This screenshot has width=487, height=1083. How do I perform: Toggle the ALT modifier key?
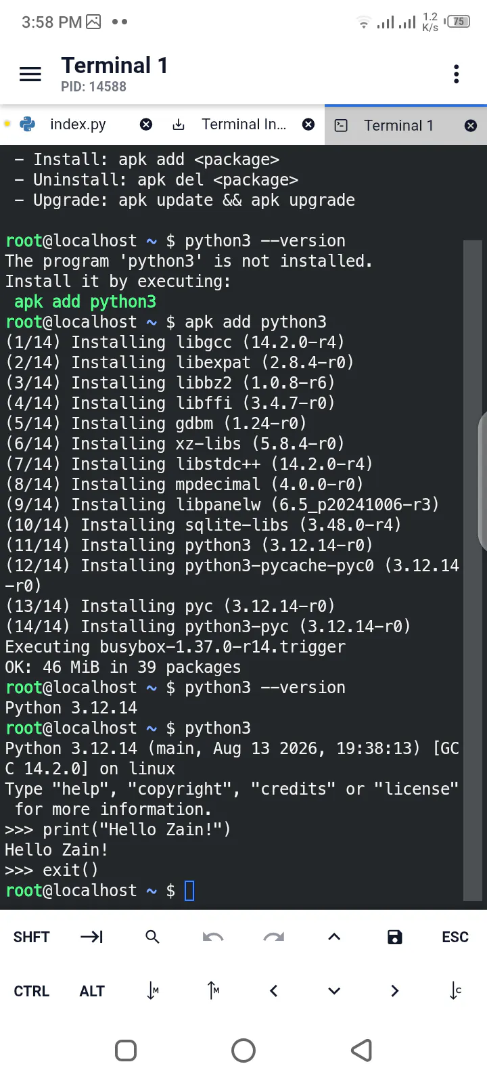92,991
